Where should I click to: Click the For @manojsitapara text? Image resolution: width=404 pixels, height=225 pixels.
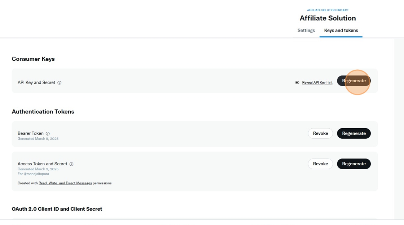[x=33, y=174]
